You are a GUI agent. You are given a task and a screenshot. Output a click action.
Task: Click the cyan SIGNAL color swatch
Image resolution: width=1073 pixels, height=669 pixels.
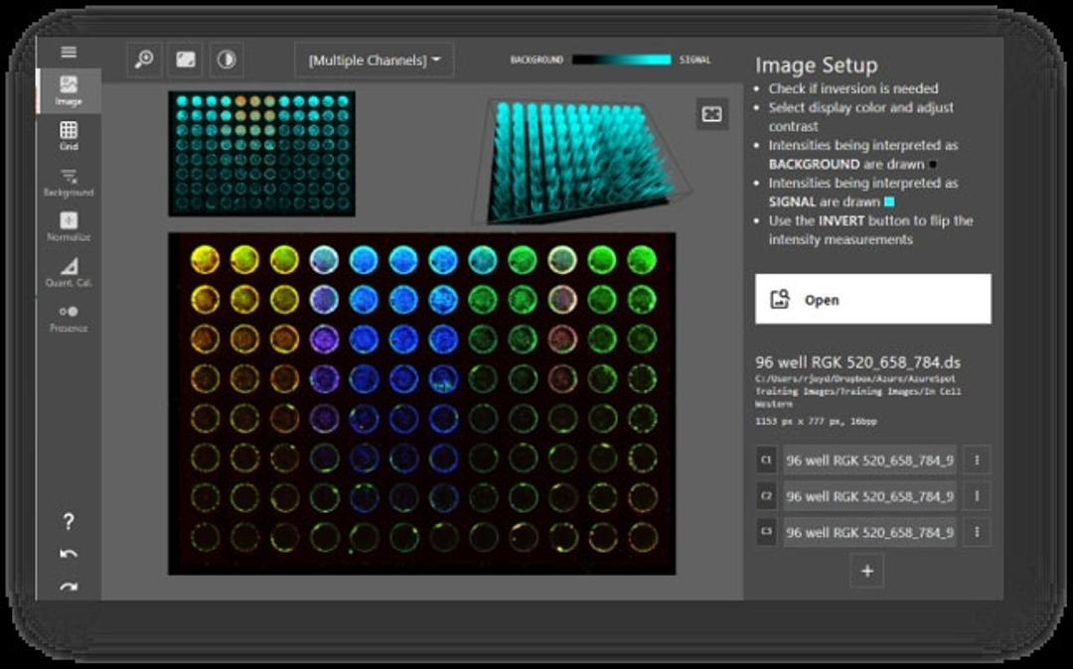coord(889,201)
